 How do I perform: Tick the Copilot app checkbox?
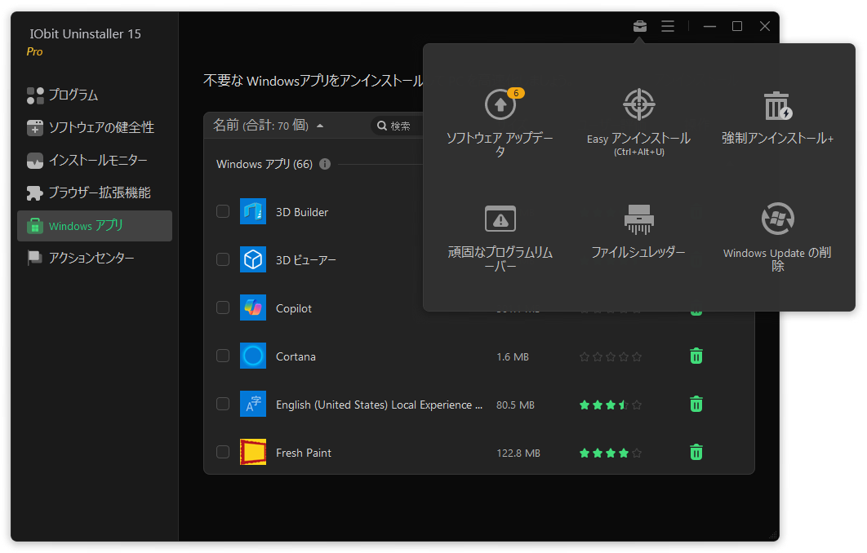click(223, 307)
